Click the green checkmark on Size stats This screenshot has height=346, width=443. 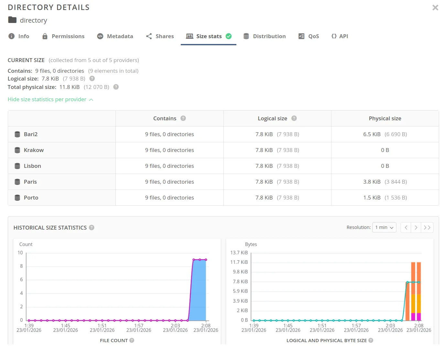point(229,36)
